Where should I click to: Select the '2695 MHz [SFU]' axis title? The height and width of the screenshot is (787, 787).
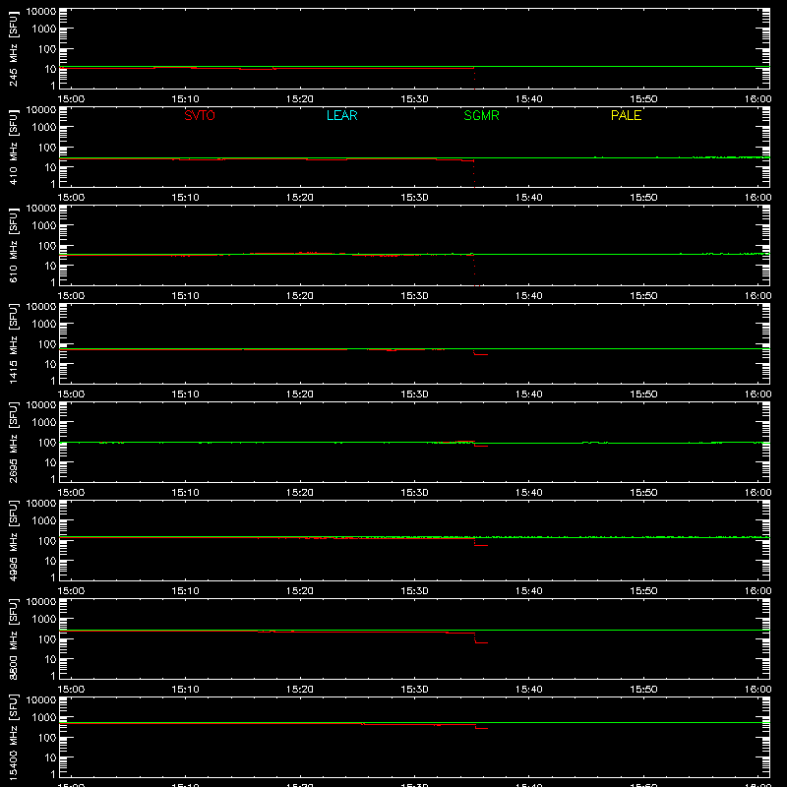13,442
